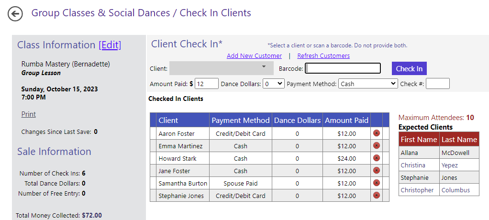
Task: Expand the Dance Dollars dropdown
Action: [x=274, y=84]
